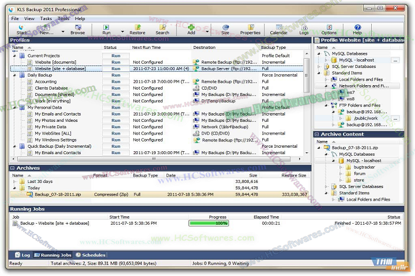The width and height of the screenshot is (415, 276).
Task: Click the Local Folders and Files icon in Archive Content
Action: [x=341, y=200]
